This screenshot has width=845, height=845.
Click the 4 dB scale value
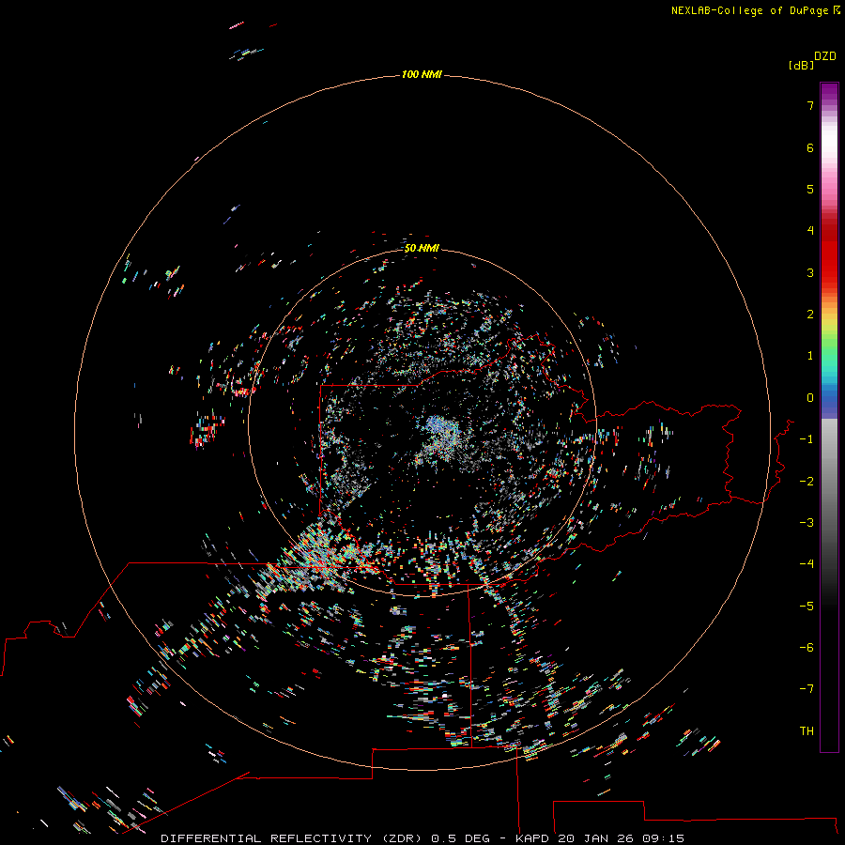coord(810,231)
